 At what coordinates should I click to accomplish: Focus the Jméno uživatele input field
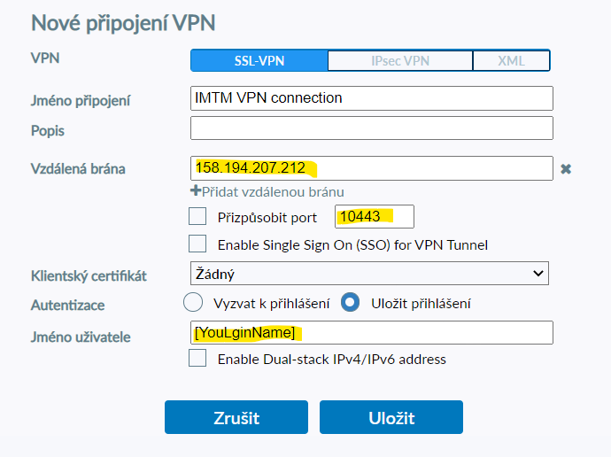pos(371,332)
